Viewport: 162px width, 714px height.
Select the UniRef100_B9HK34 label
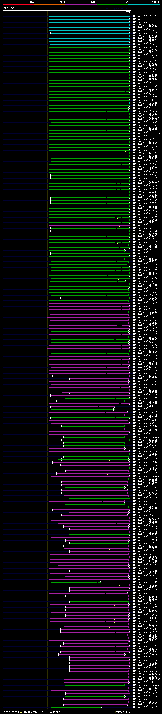coord(145,325)
